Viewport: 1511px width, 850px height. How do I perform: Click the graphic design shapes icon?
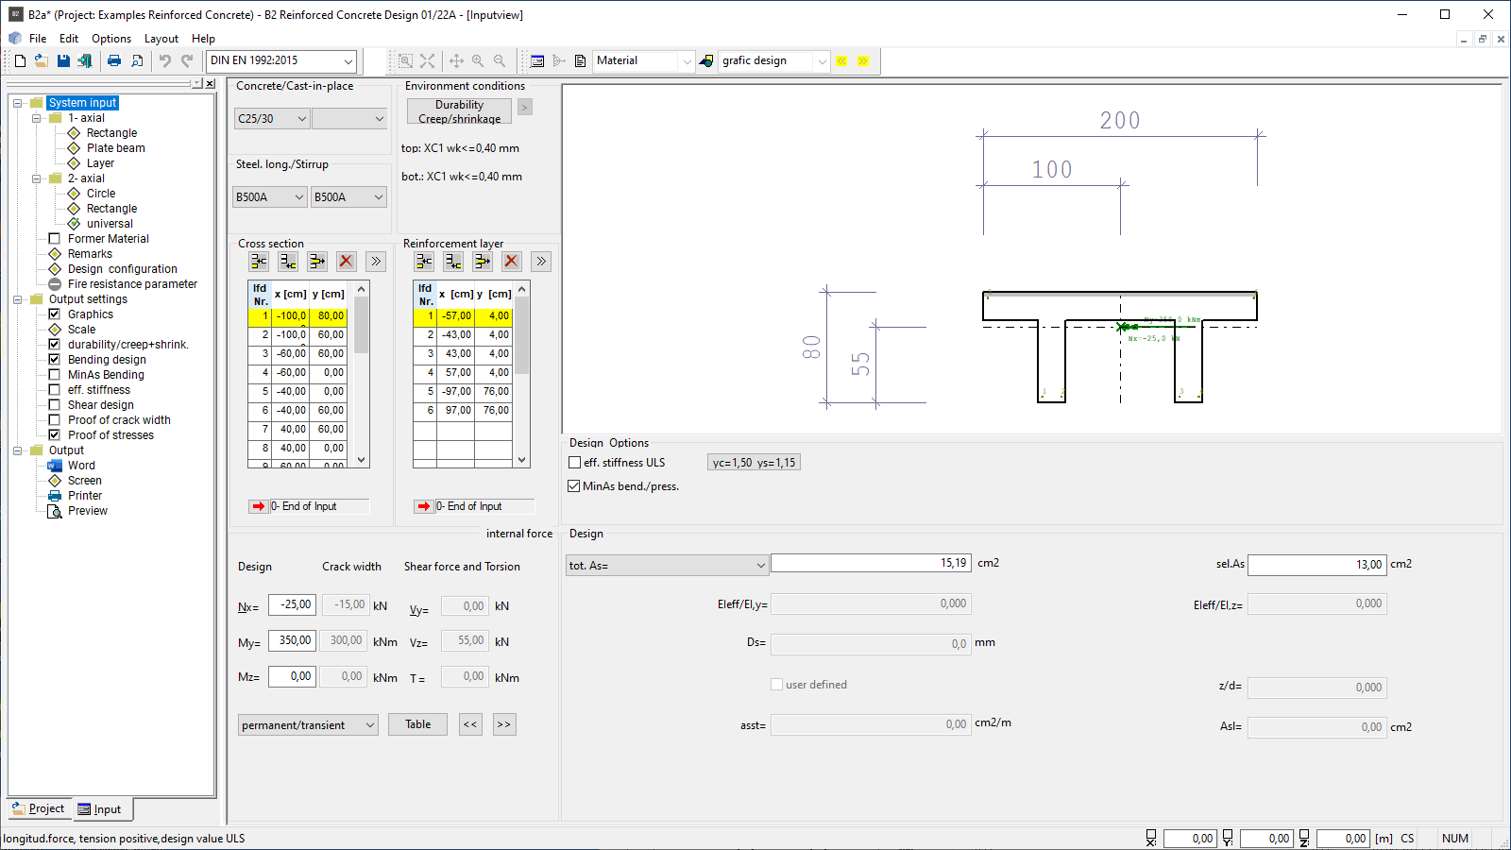click(706, 61)
